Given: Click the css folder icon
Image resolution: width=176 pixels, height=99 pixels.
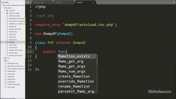Looking at the screenshot, I should pos(5,58).
